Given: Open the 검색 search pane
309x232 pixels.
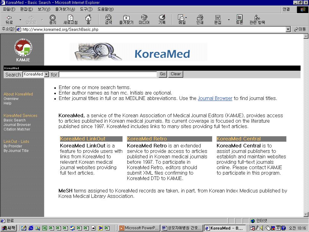Looking at the screenshot, I should click(x=108, y=20).
